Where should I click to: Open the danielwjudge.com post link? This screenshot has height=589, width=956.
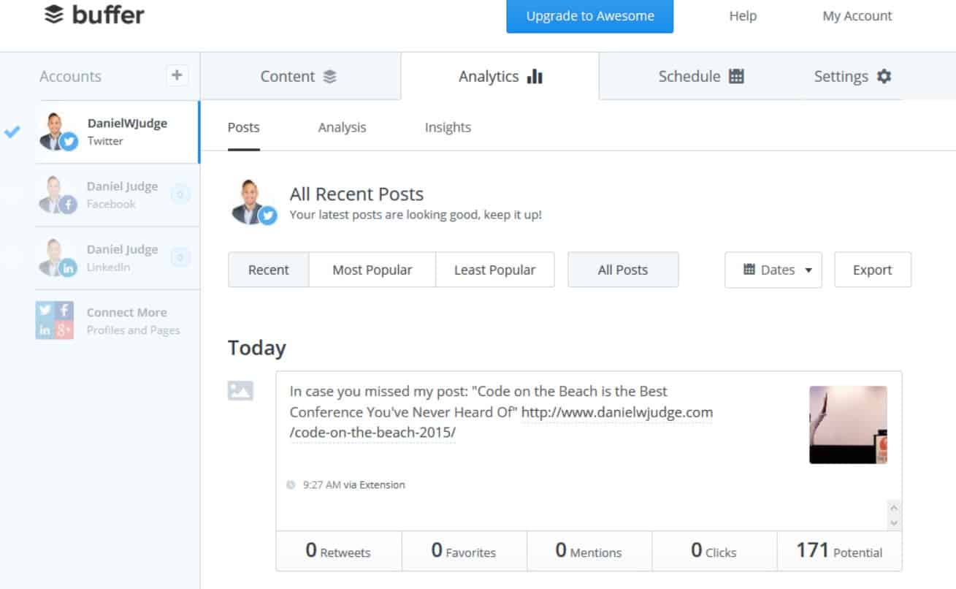click(x=617, y=413)
